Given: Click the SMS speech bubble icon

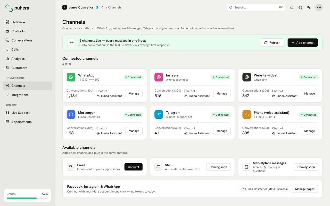Looking at the screenshot, I should pos(158,167).
